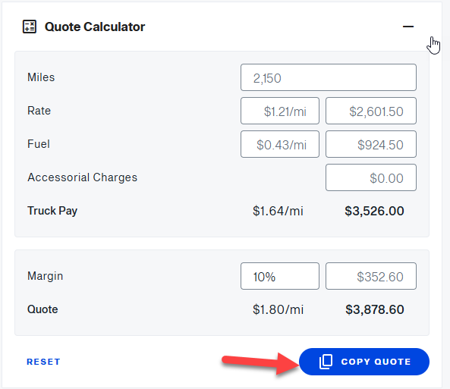The height and width of the screenshot is (389, 450).
Task: Edit the Fuel per mile field
Action: point(280,144)
